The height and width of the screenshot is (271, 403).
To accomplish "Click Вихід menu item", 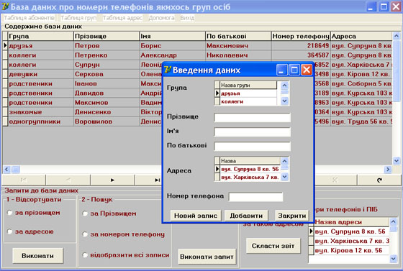I will [187, 18].
